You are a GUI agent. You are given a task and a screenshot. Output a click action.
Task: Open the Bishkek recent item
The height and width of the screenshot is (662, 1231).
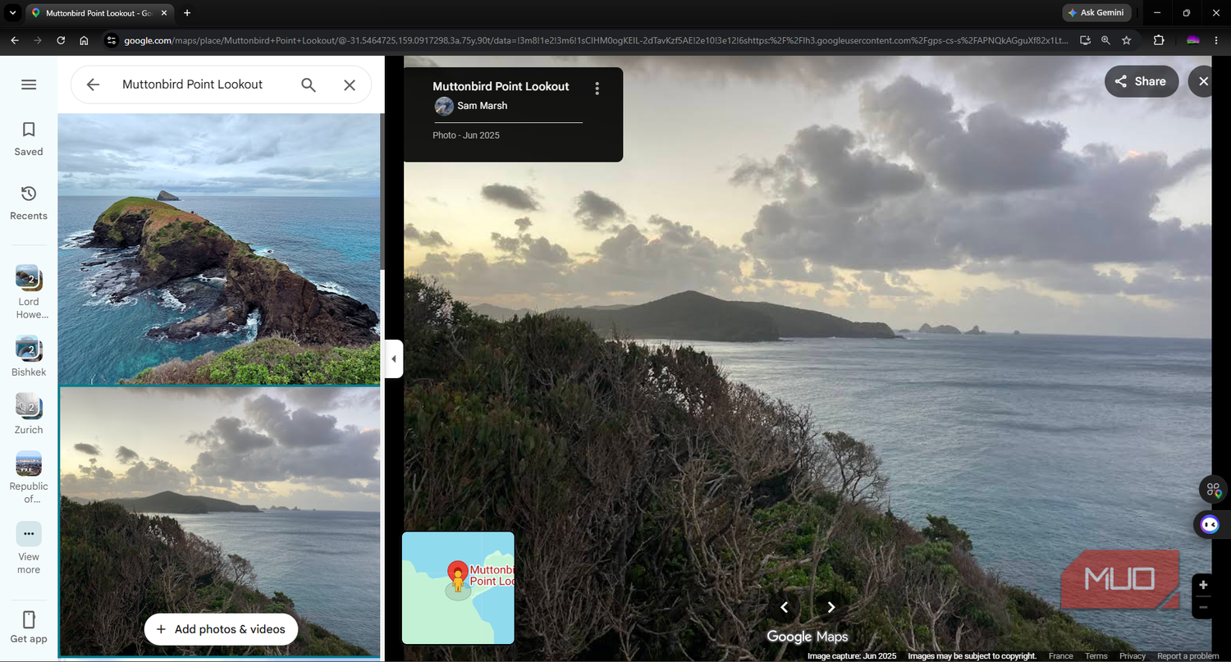point(29,357)
